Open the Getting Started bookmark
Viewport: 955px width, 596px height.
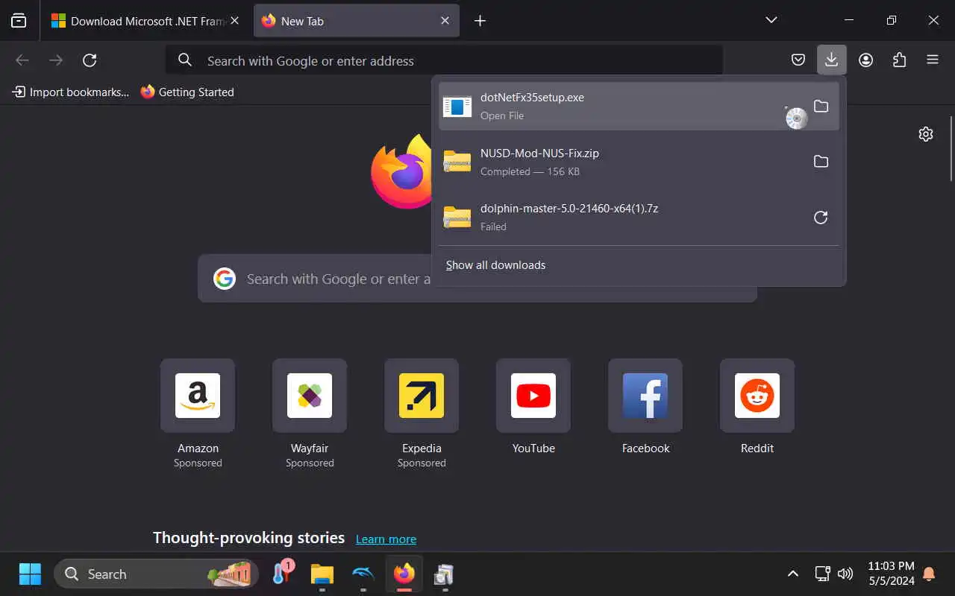(x=187, y=92)
